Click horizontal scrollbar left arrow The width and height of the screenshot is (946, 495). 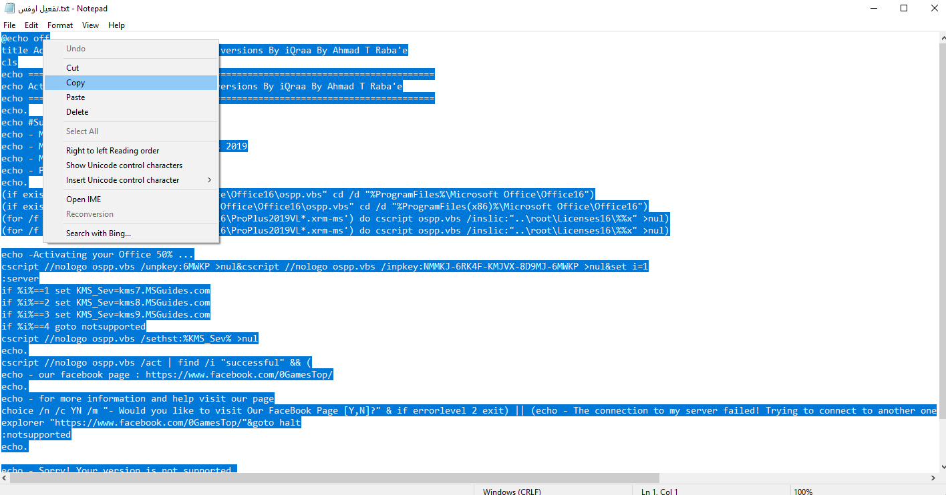click(x=5, y=478)
